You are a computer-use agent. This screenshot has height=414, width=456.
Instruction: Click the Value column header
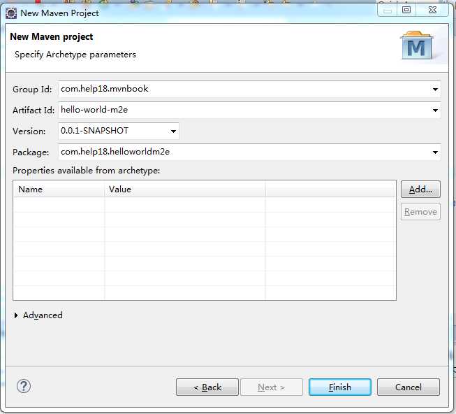(185, 190)
